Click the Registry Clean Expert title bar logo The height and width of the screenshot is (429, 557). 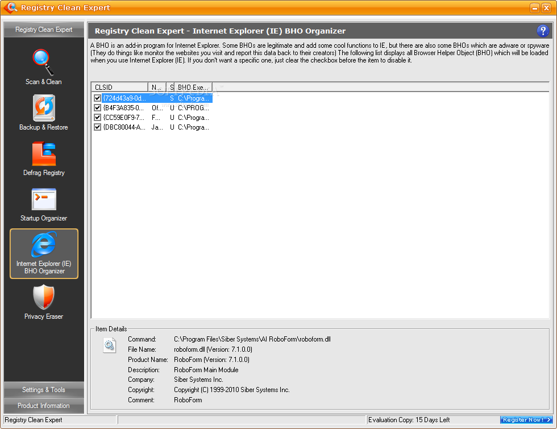point(11,7)
